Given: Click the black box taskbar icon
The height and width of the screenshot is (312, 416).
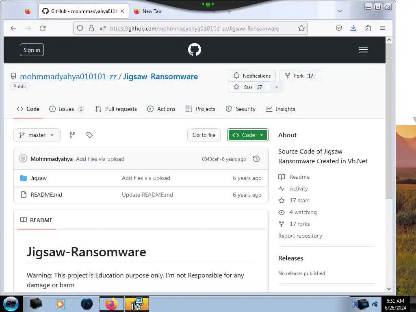Looking at the screenshot, I should click(x=36, y=304).
